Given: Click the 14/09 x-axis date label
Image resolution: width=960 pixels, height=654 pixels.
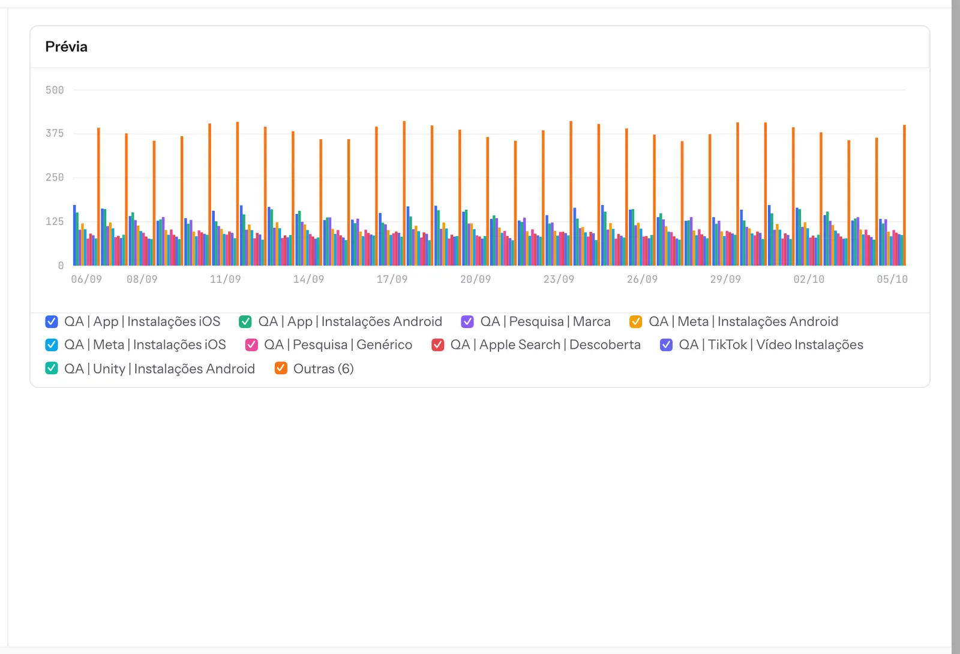Looking at the screenshot, I should pos(309,279).
